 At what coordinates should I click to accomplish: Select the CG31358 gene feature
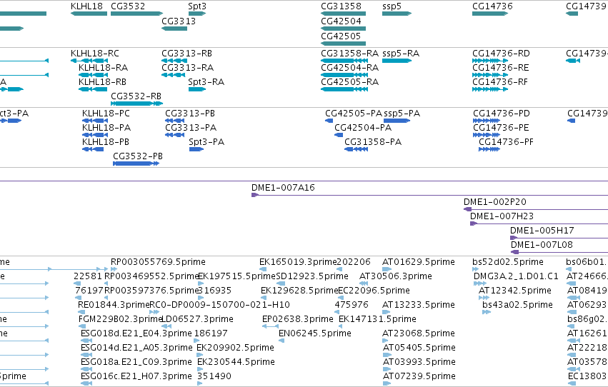tap(344, 14)
